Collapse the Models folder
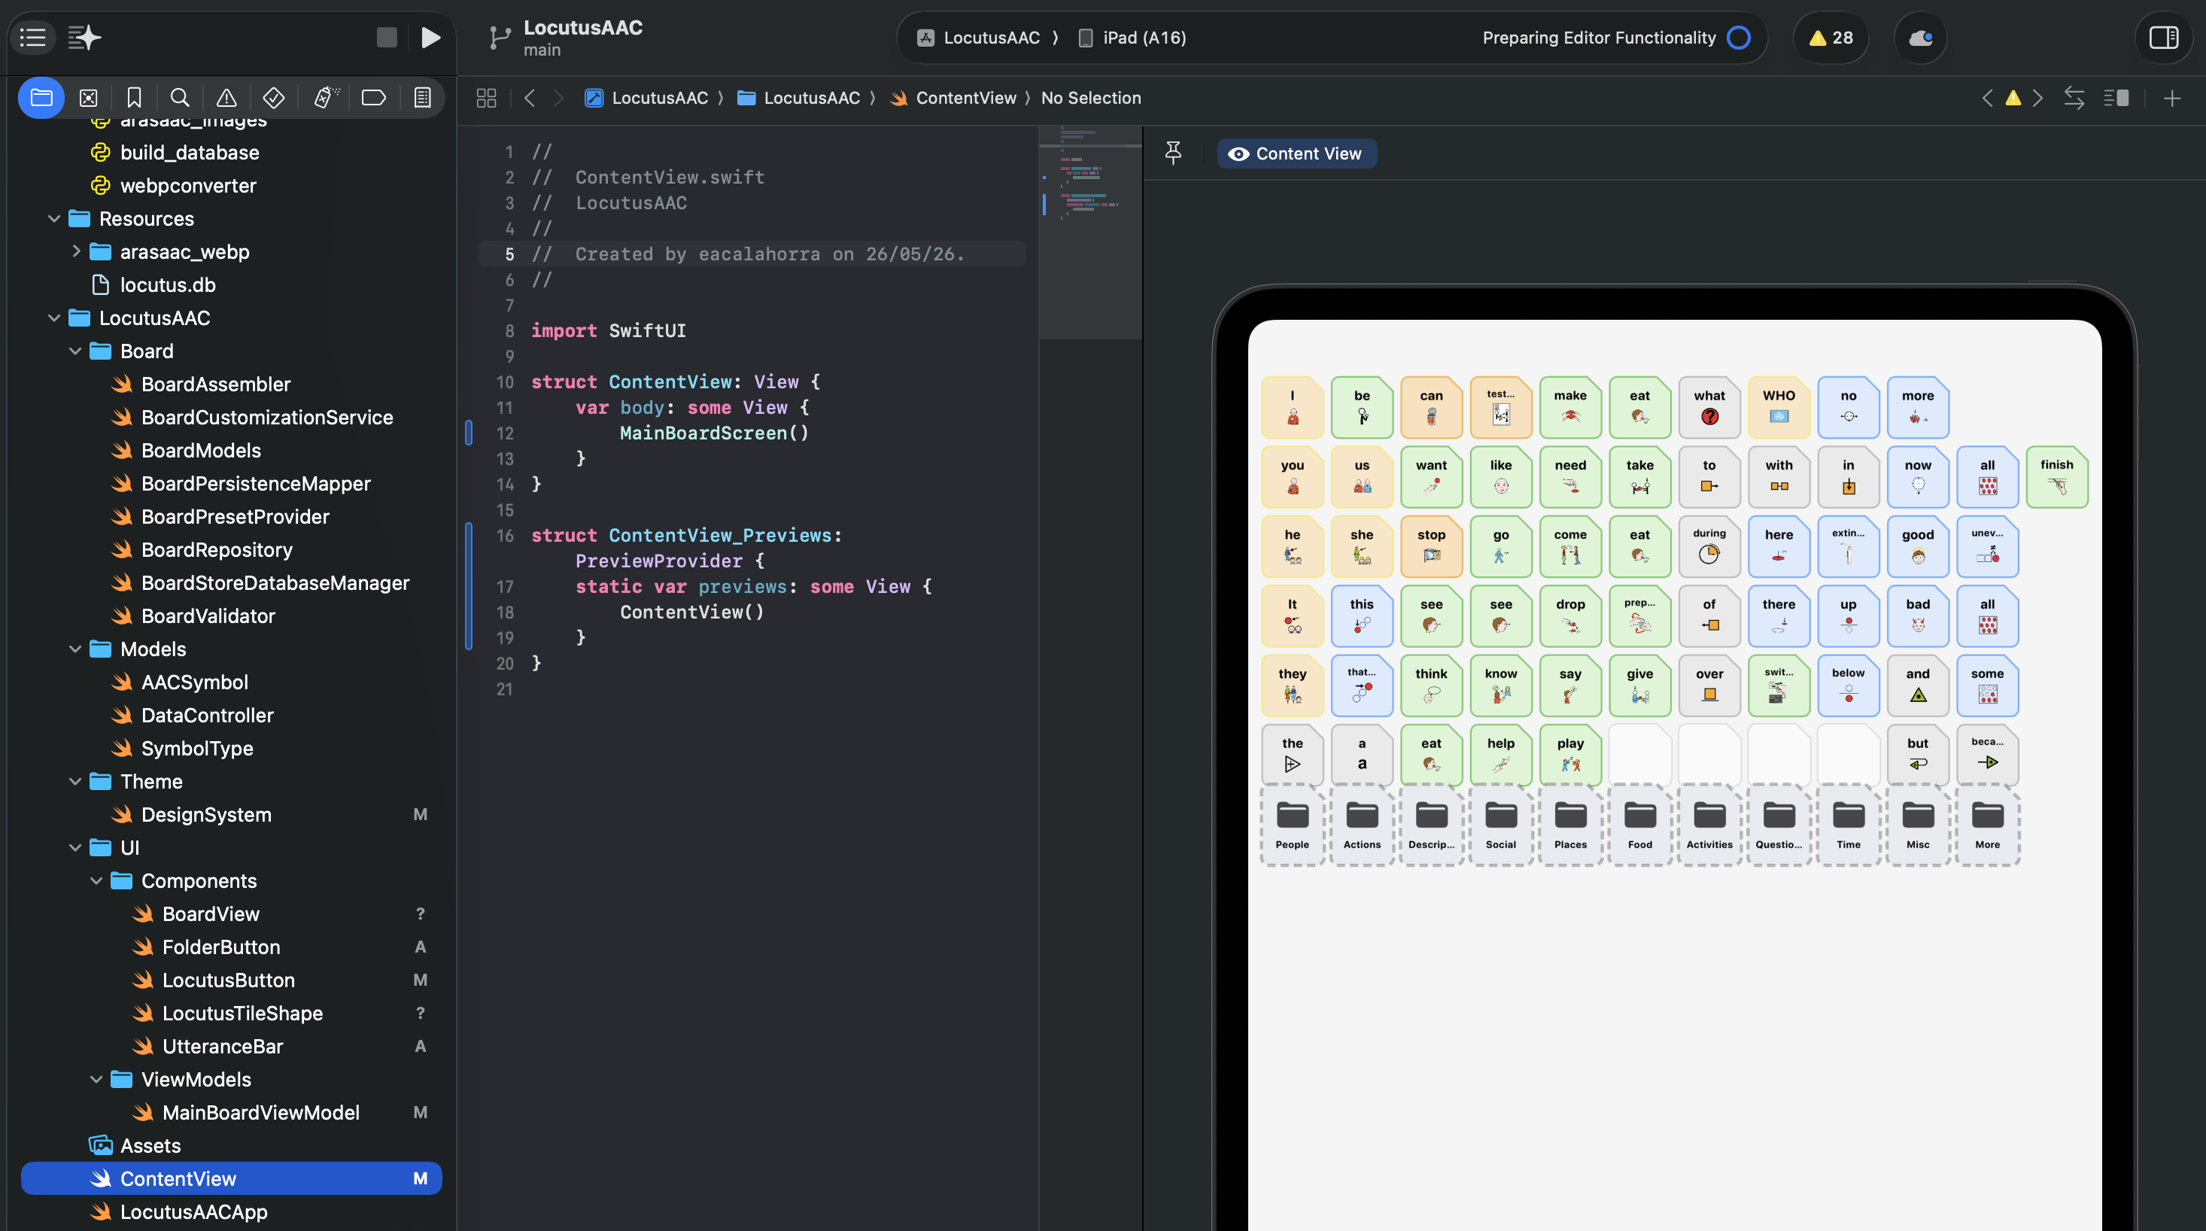The height and width of the screenshot is (1231, 2206). (75, 649)
